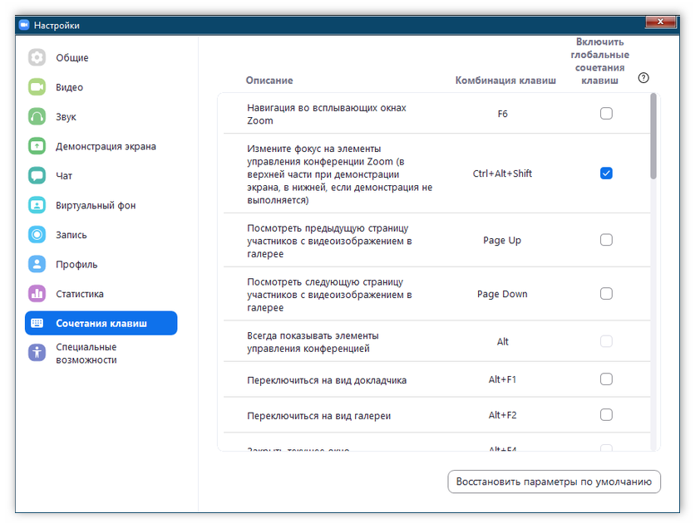
Task: Switch to the Сочетания клавиш tab
Action: pyautogui.click(x=101, y=323)
